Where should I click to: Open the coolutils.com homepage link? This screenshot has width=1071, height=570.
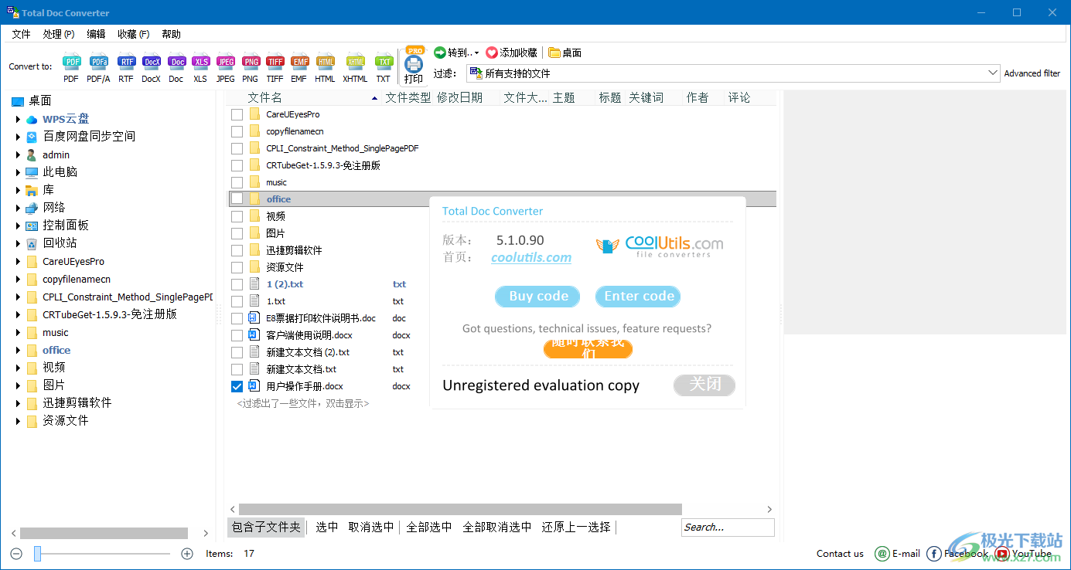point(531,258)
